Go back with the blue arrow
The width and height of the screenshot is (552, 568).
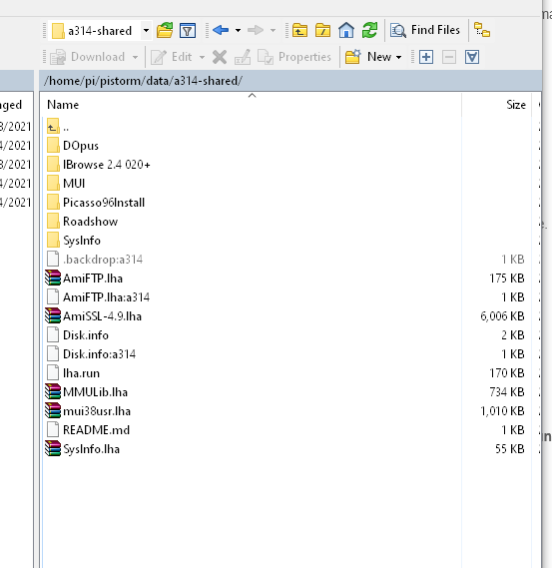[221, 30]
